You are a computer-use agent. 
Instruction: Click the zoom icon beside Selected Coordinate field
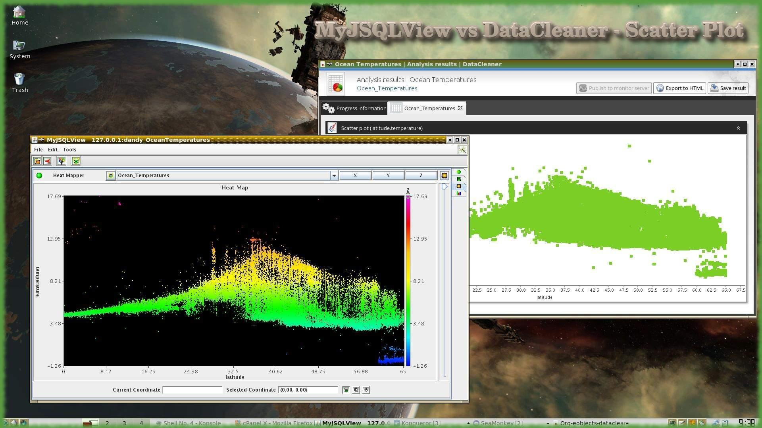(356, 390)
